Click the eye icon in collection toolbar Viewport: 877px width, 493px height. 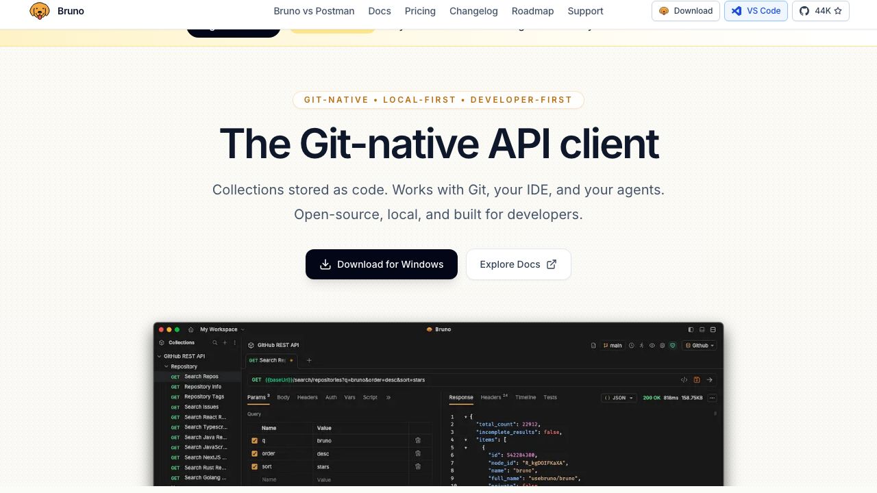point(652,346)
